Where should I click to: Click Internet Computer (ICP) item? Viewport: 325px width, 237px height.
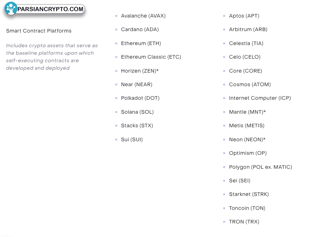[260, 98]
